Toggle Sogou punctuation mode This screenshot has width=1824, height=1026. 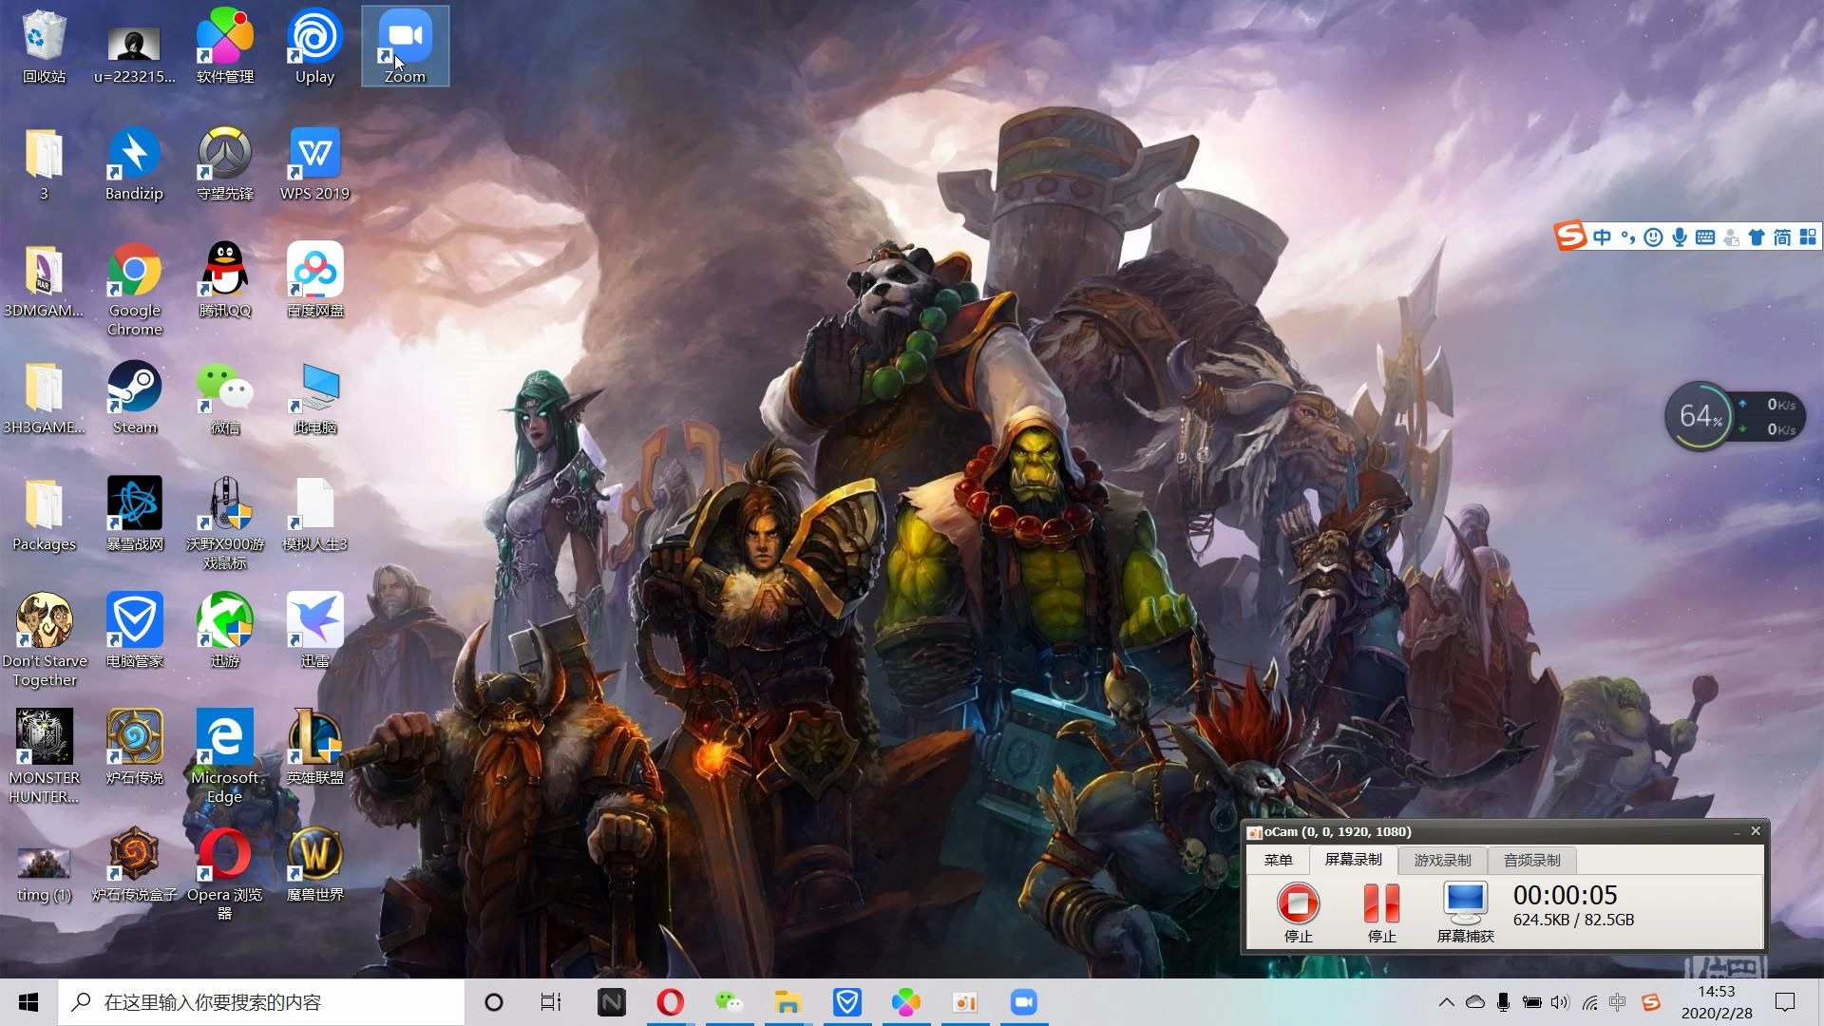(x=1627, y=237)
